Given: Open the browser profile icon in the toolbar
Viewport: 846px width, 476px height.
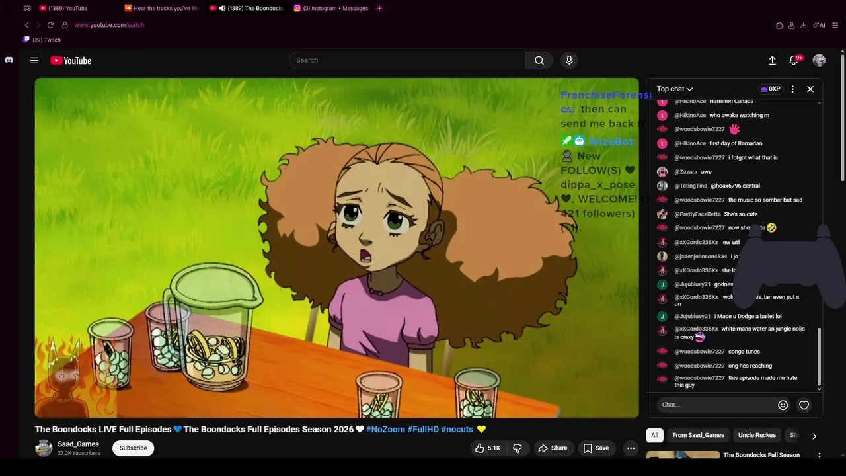Looking at the screenshot, I should click(792, 25).
